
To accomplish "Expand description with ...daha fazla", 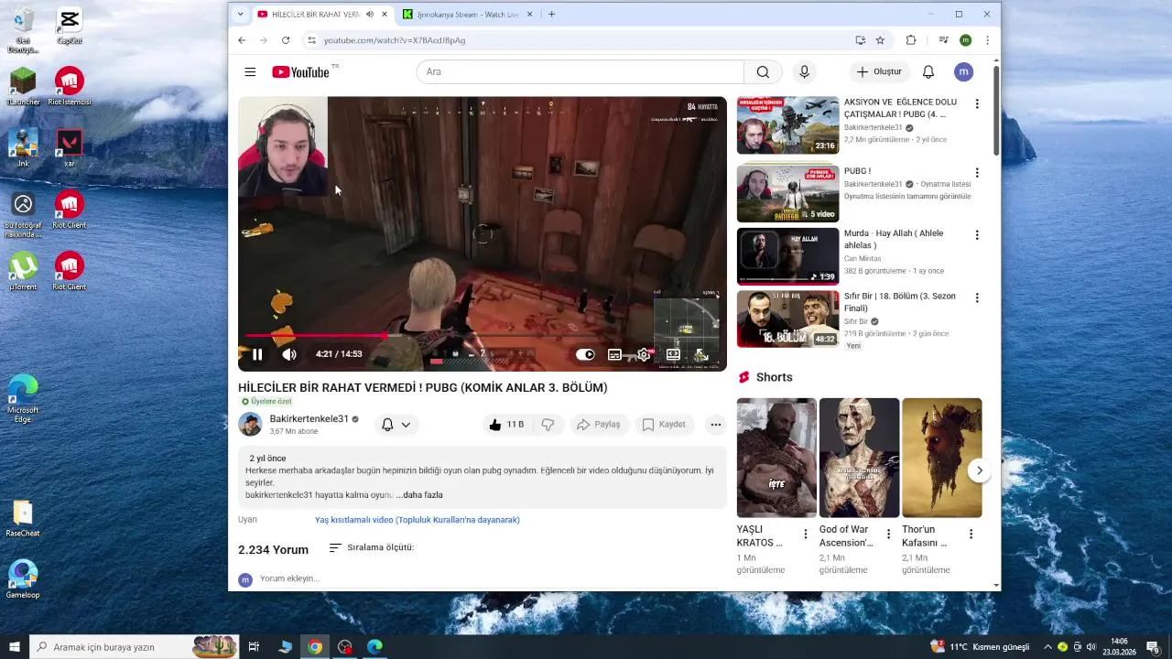I will pyautogui.click(x=419, y=495).
